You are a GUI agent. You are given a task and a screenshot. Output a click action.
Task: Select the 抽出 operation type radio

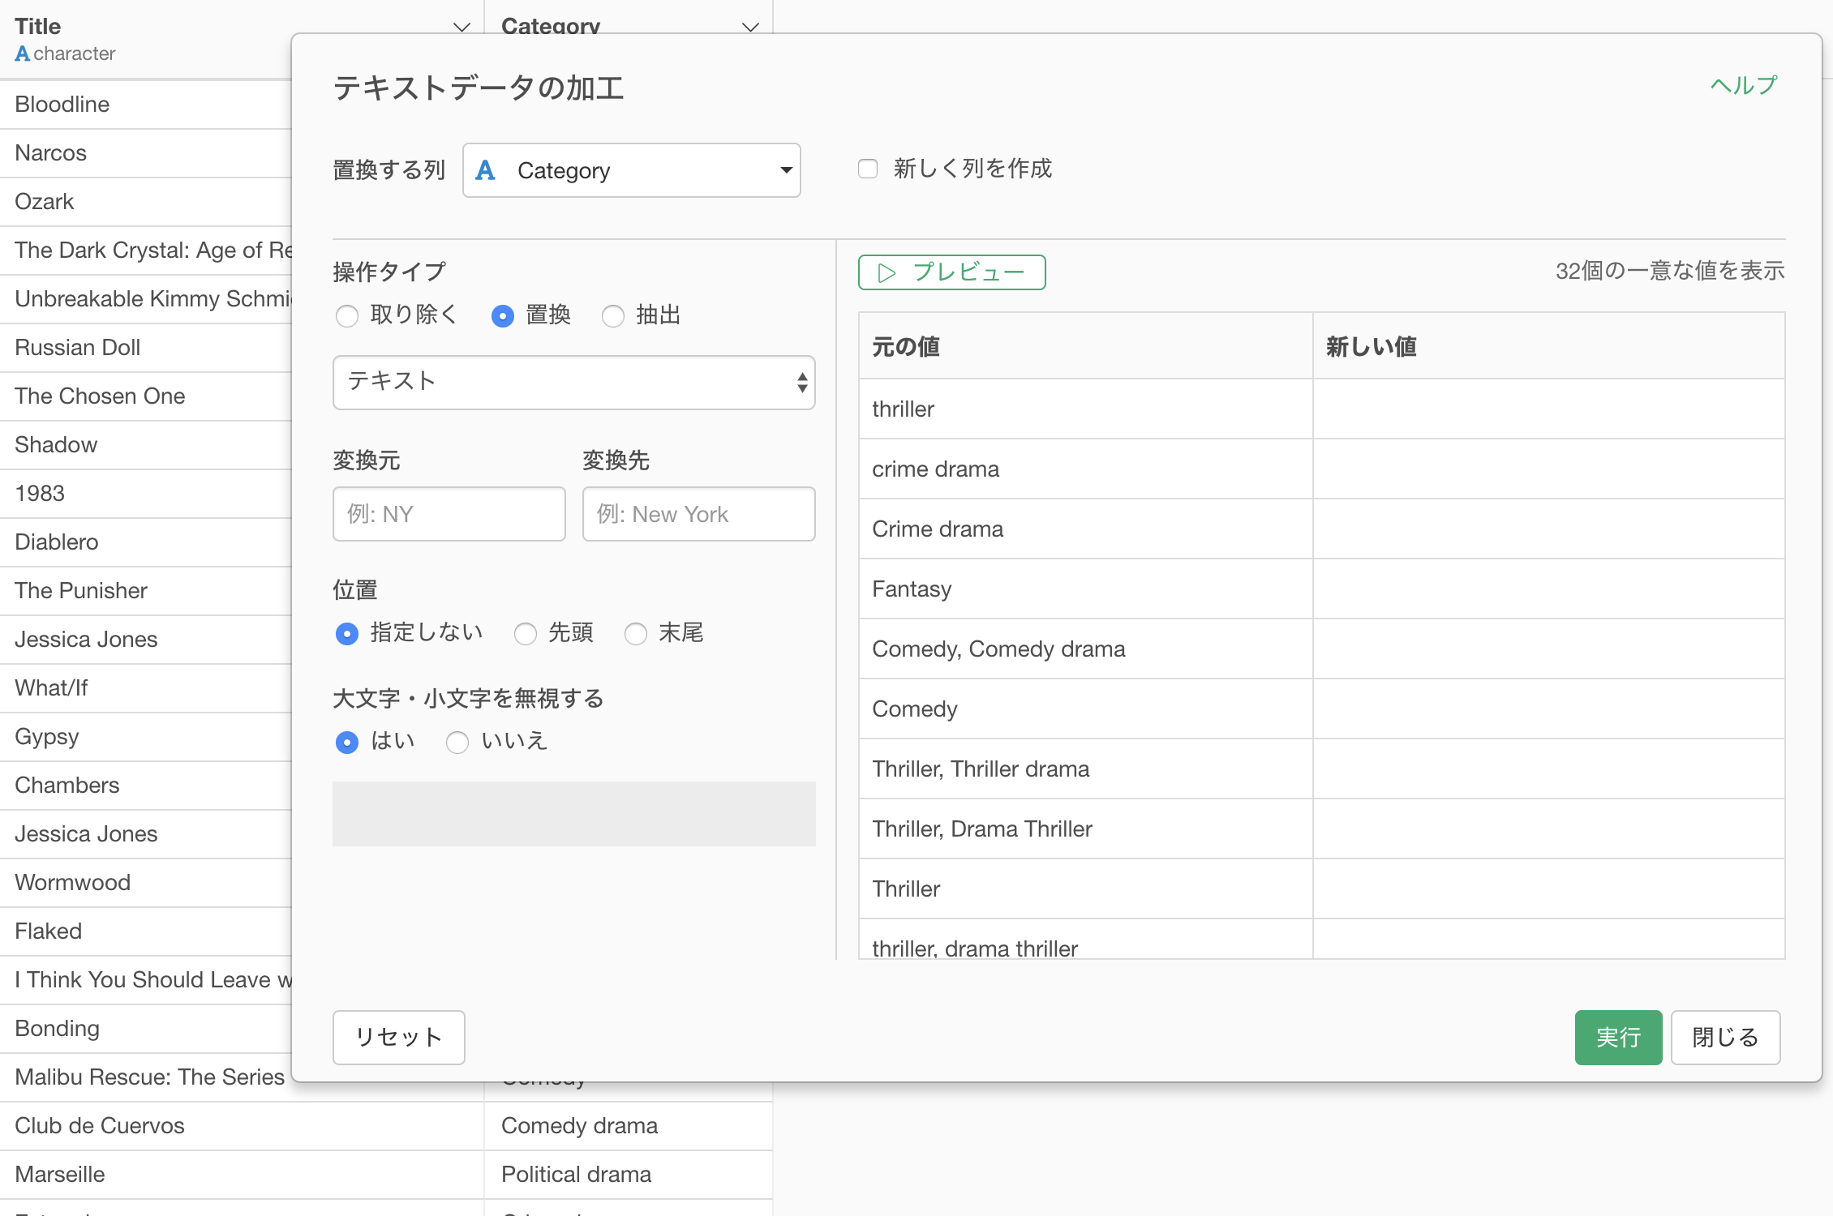[613, 315]
